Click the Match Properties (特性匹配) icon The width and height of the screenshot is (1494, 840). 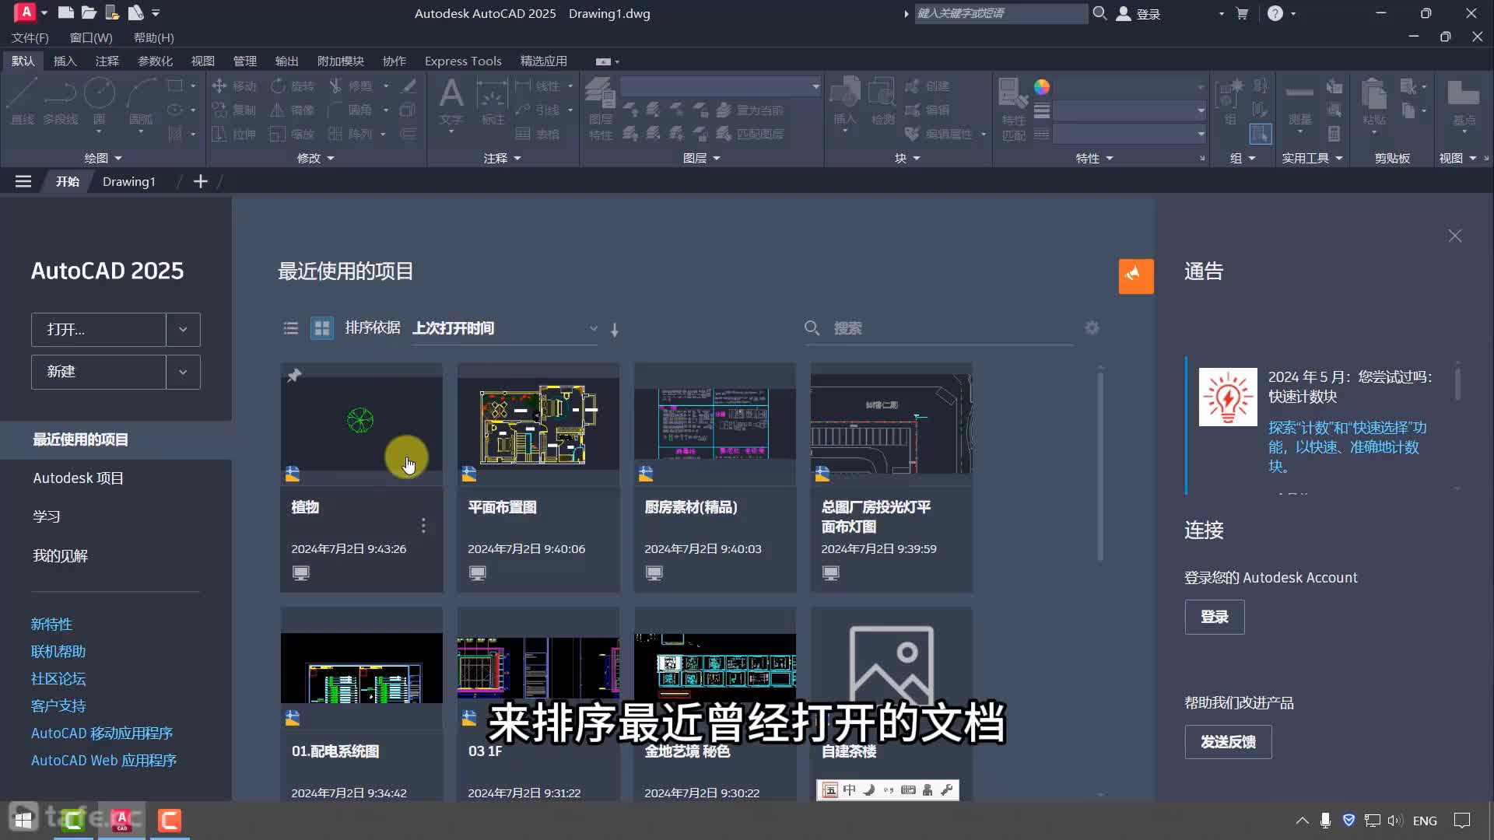click(x=1013, y=109)
